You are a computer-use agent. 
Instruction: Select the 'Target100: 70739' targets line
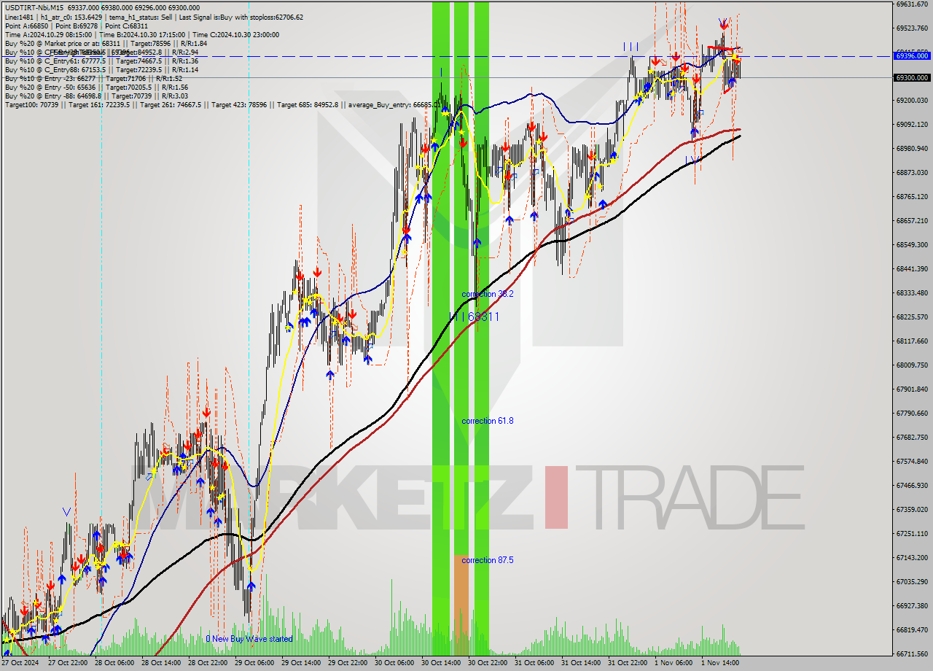pyautogui.click(x=223, y=104)
